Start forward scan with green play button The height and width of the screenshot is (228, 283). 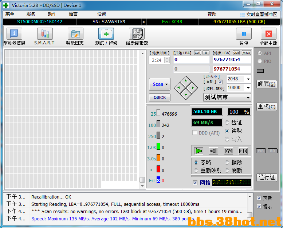tap(199, 151)
